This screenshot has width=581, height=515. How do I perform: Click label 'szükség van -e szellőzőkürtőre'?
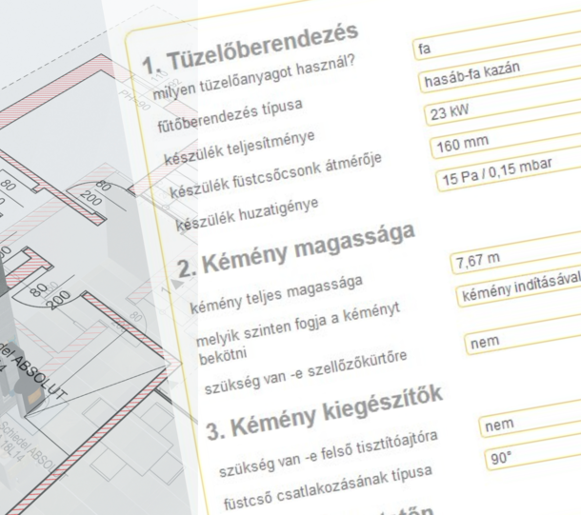(306, 372)
